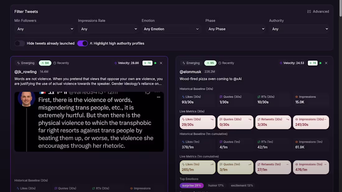Click the 94 authority score badge

coord(45,63)
